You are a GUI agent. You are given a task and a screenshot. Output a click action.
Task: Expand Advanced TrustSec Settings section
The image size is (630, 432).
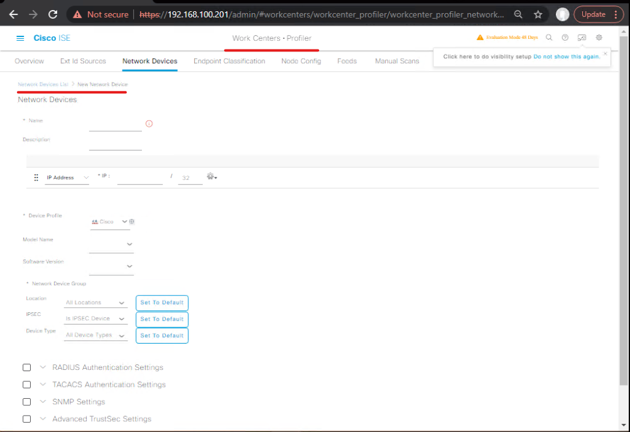point(43,419)
